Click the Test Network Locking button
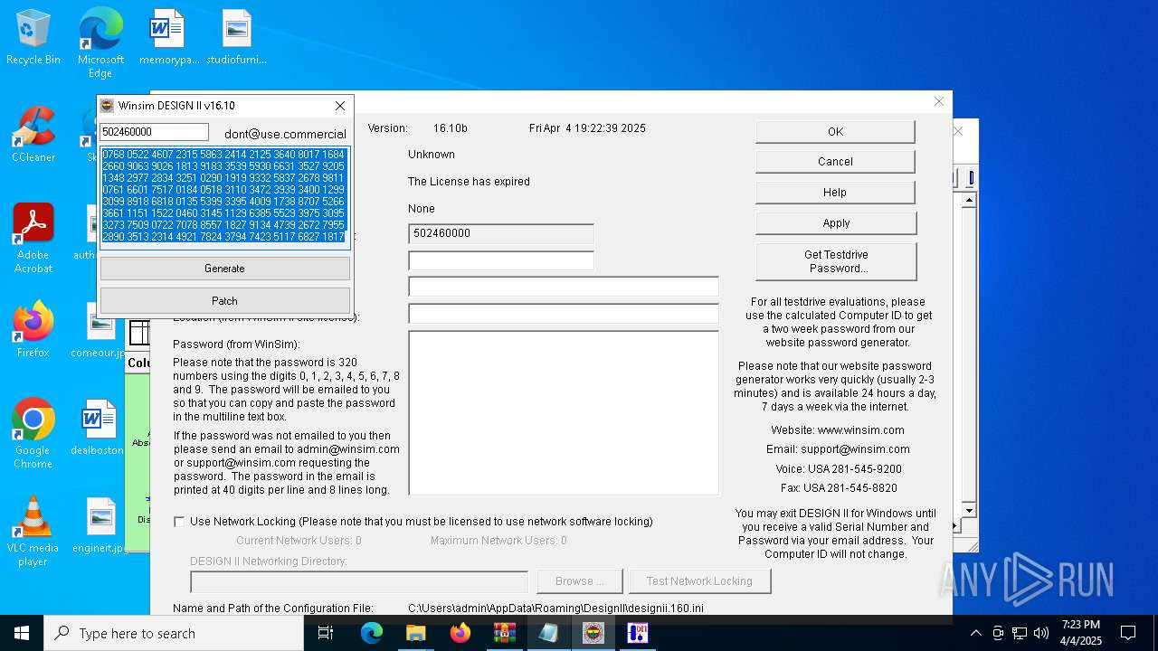Viewport: 1158px width, 651px height. (x=699, y=581)
